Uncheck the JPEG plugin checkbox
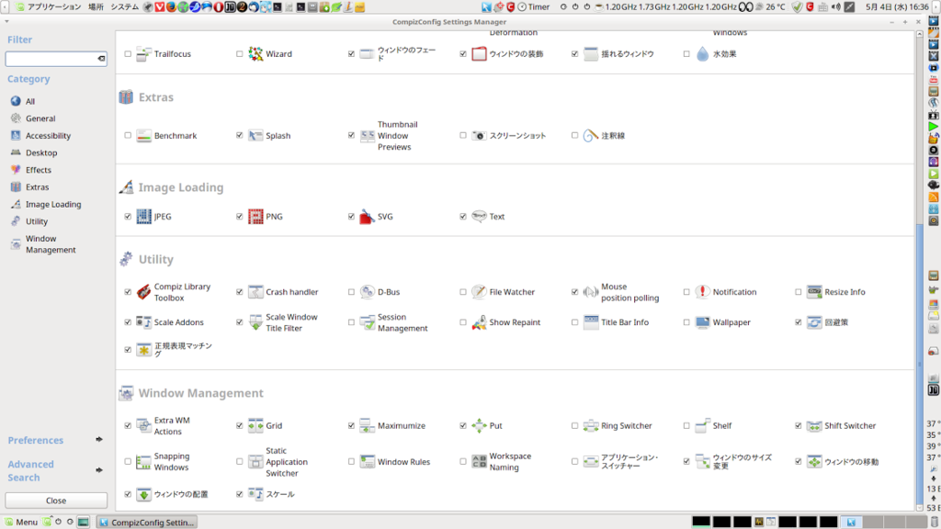This screenshot has height=529, width=941. pyautogui.click(x=128, y=217)
